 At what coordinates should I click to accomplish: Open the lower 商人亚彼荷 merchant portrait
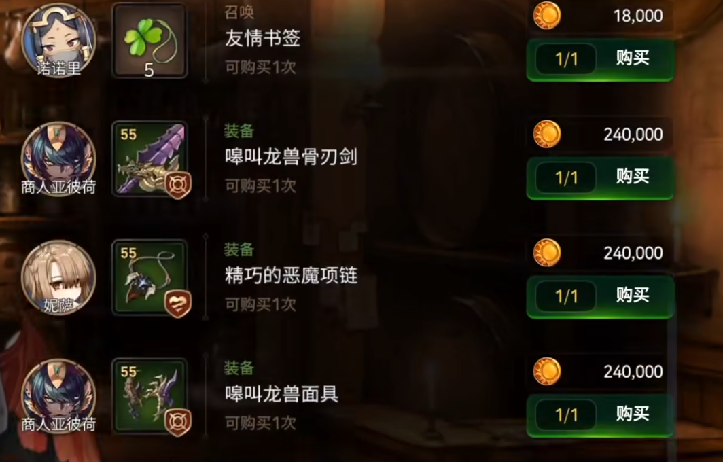coord(58,395)
